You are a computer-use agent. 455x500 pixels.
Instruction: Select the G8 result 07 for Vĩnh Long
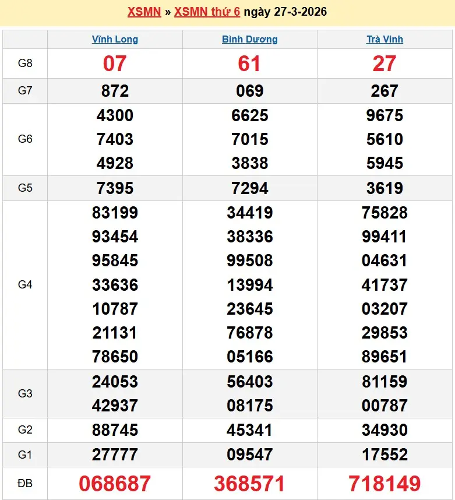pyautogui.click(x=115, y=64)
